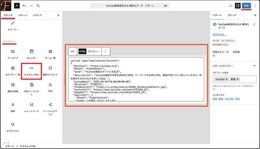The height and width of the screenshot is (149, 260).
Task: Insert the 固定ページリスト block
Action: [x=31, y=89]
